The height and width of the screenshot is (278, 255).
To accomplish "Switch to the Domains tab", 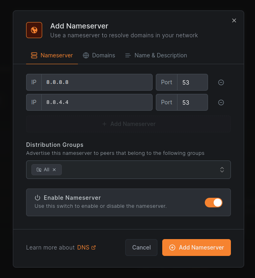I will click(99, 55).
